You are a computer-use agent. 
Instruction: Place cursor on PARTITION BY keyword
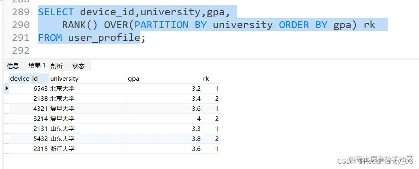[170, 25]
